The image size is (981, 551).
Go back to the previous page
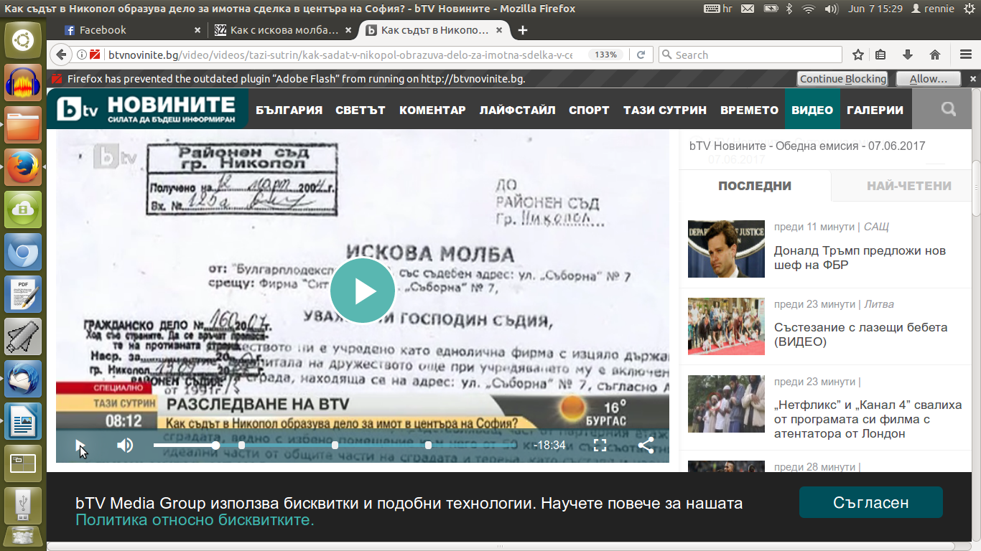coord(61,55)
